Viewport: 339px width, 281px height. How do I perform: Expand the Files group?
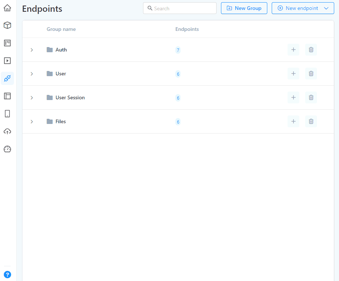coord(32,121)
